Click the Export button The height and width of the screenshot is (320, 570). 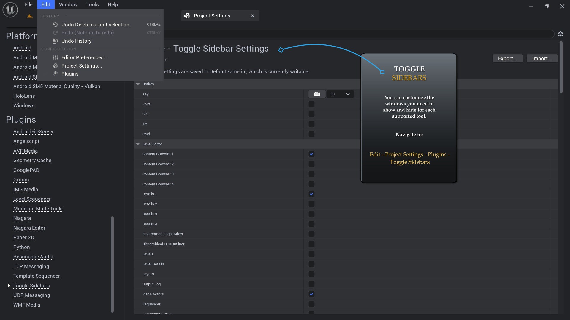pos(507,58)
